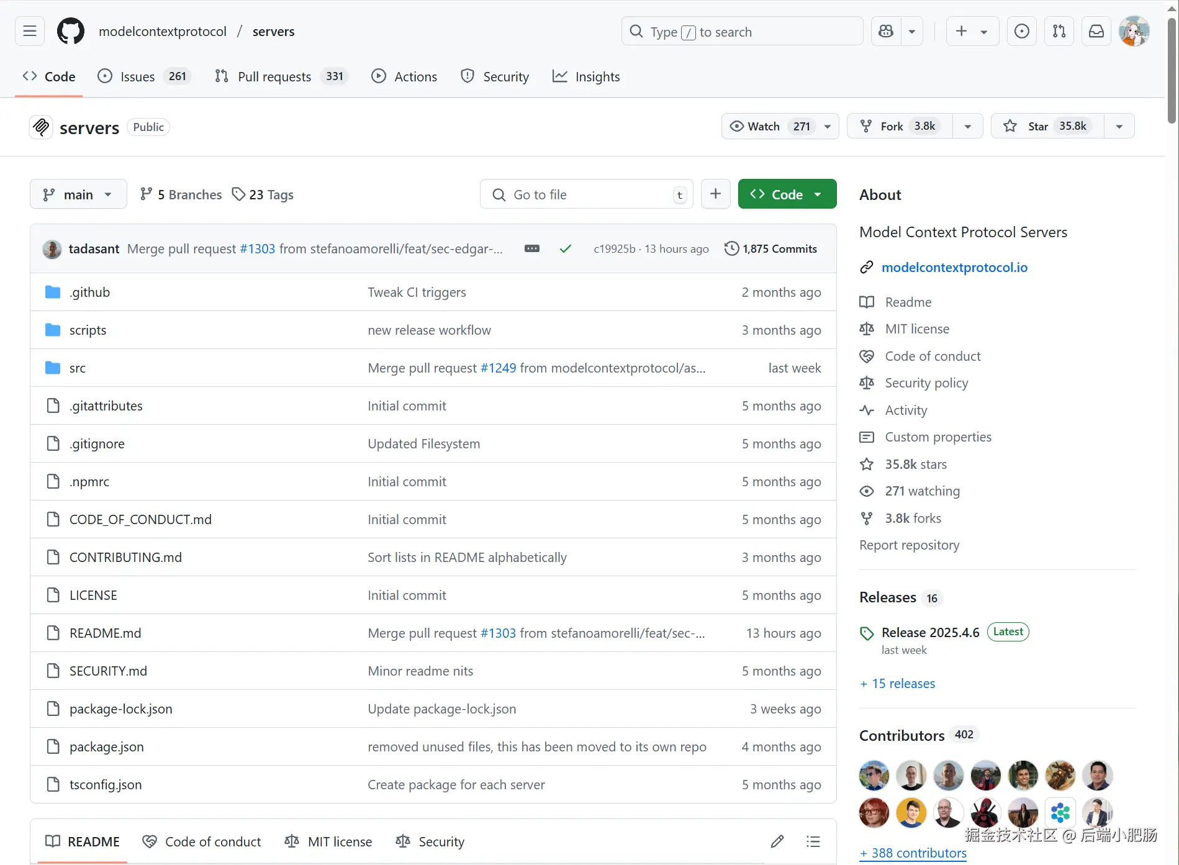Select the MIT license tab below files
Screen dimensions: 1179x865
(x=328, y=841)
